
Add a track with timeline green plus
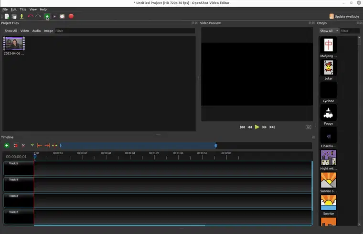click(7, 145)
